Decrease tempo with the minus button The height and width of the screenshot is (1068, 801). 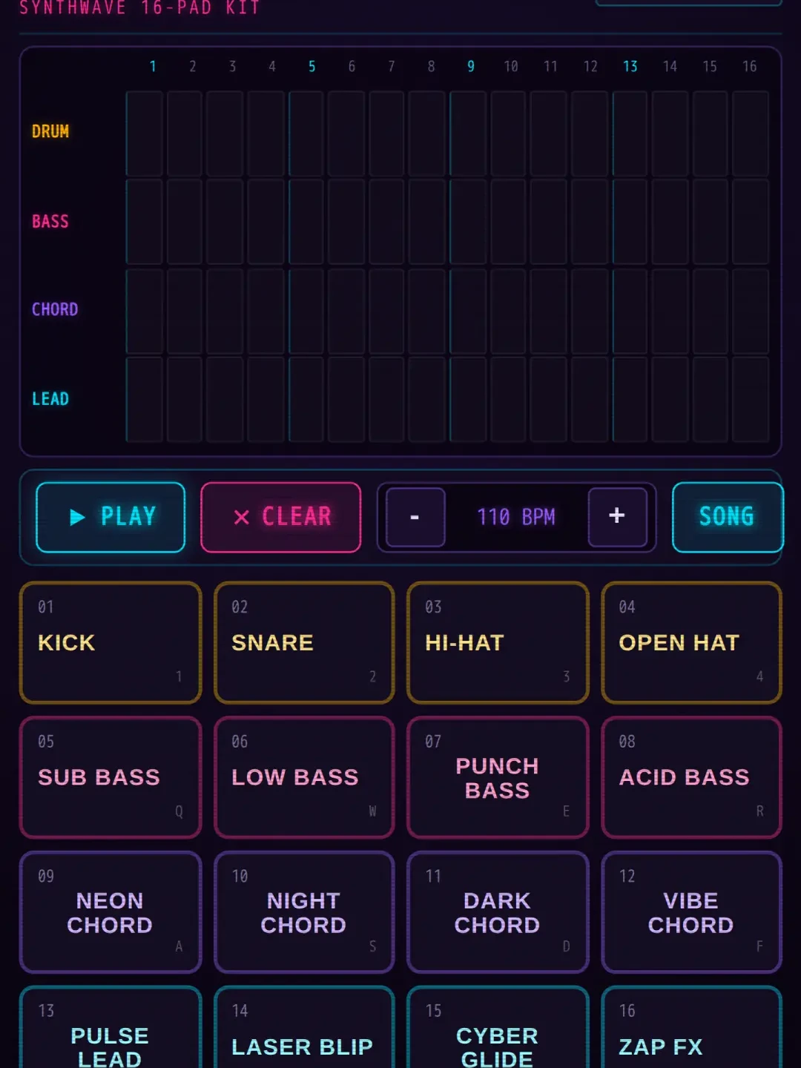[415, 517]
